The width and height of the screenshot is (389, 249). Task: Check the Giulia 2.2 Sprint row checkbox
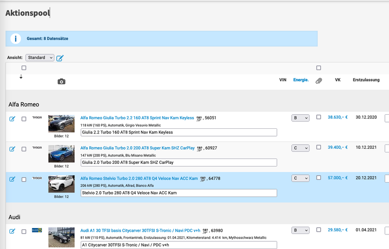(x=24, y=119)
